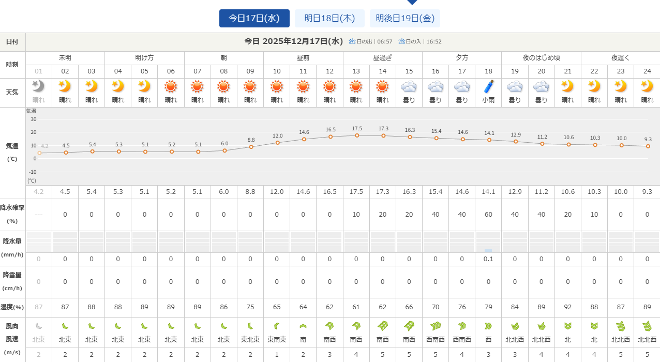Viewport: 660px width, 362px height.
Task: Click the 東南東 wind arrow at hour 10
Action: [x=277, y=326]
